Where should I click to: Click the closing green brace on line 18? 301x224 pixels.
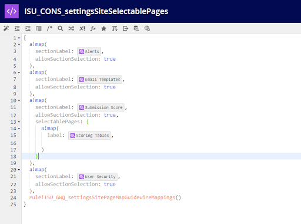click(36, 156)
